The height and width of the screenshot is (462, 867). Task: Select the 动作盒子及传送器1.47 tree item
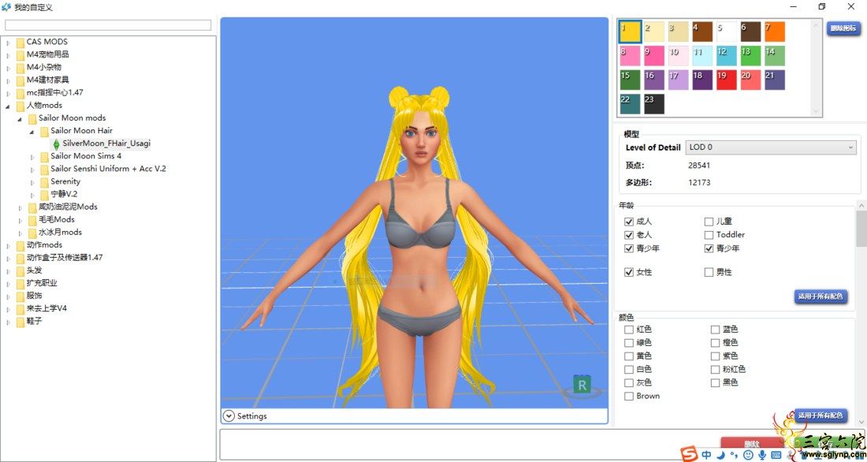pyautogui.click(x=65, y=258)
